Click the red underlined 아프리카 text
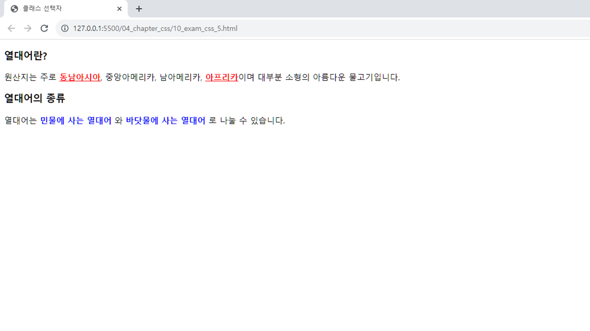 click(x=222, y=77)
